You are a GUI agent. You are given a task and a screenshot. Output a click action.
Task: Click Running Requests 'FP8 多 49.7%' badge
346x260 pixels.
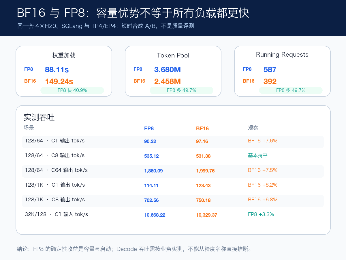click(x=291, y=90)
